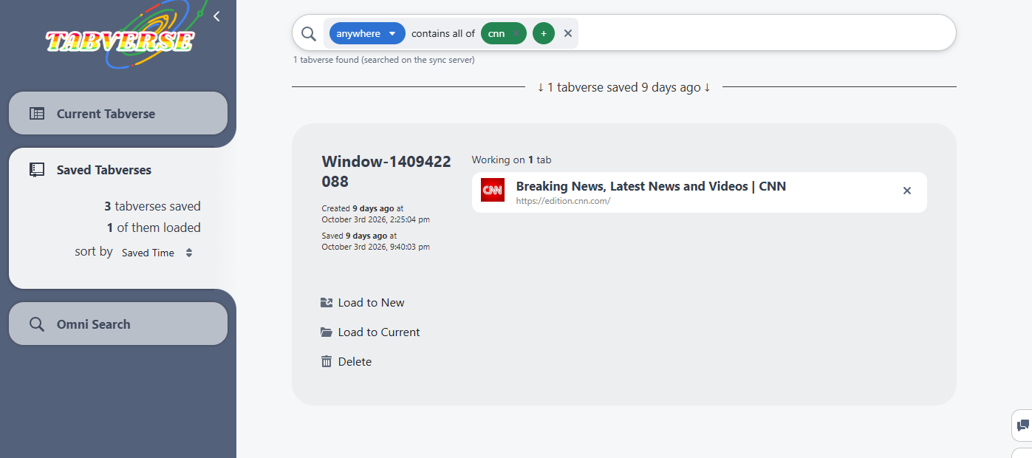Click the magnifier icon in search bar

309,33
